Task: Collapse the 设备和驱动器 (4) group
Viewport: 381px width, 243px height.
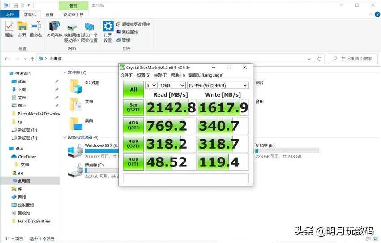Action: coord(64,137)
